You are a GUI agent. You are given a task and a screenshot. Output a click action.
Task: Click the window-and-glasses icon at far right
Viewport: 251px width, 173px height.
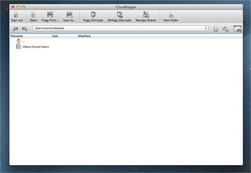(237, 29)
